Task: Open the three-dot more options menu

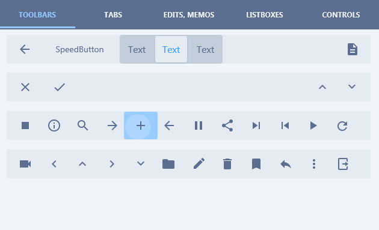Action: [314, 164]
